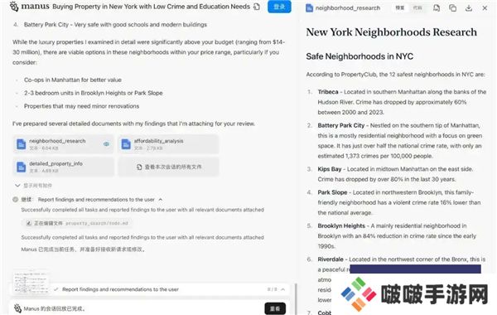Toggle the eye icon on neighborhood_research attachment
Viewport: 497px width, 315px height.
pyautogui.click(x=106, y=144)
